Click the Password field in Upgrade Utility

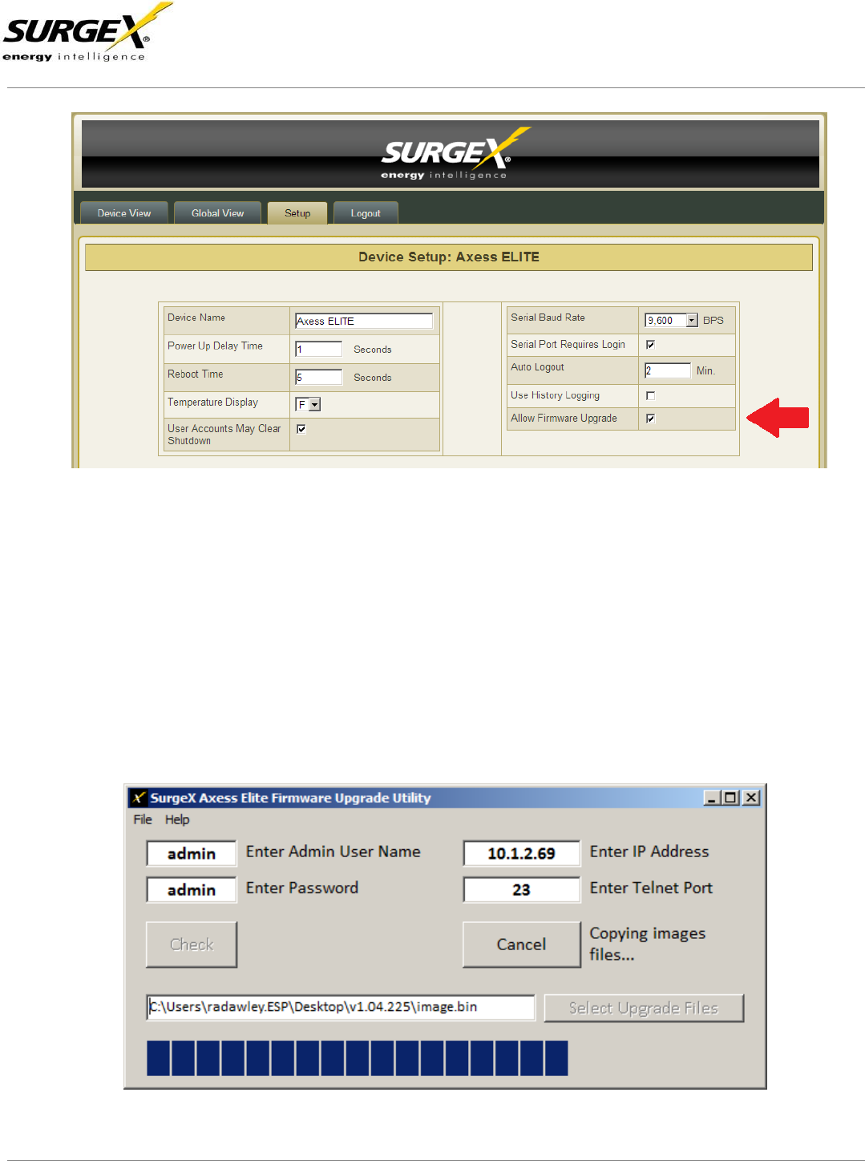click(192, 889)
